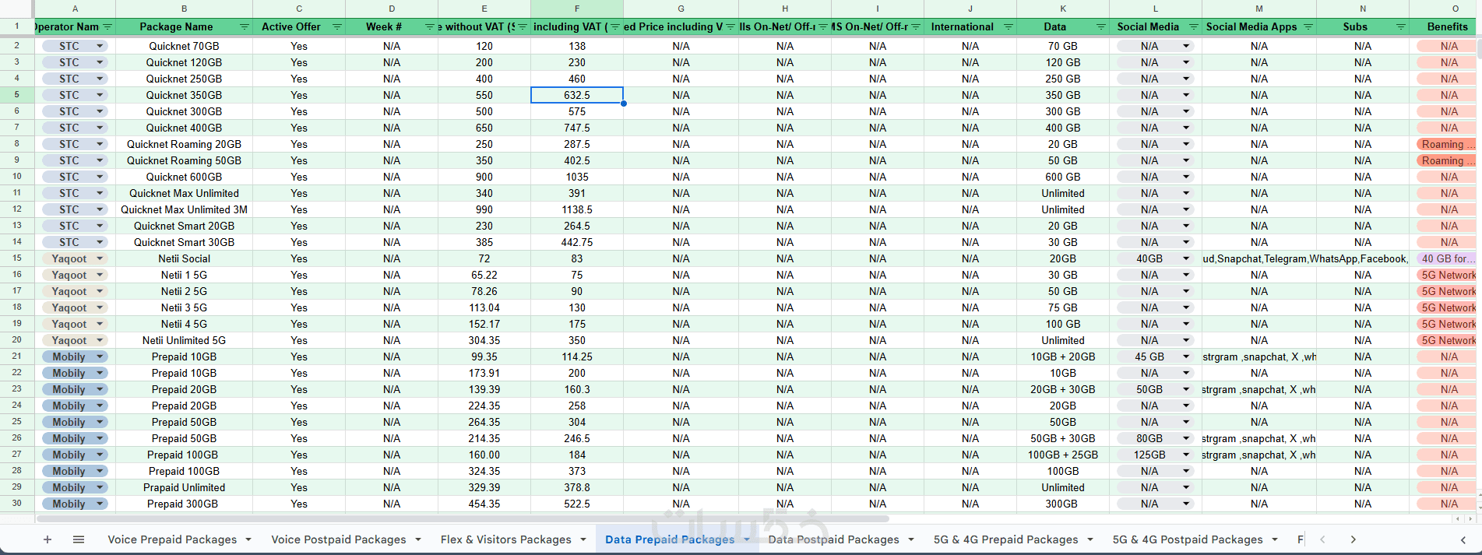Viewport: 1482px width, 555px height.
Task: Open the filter for Operator Name column
Action: [107, 26]
